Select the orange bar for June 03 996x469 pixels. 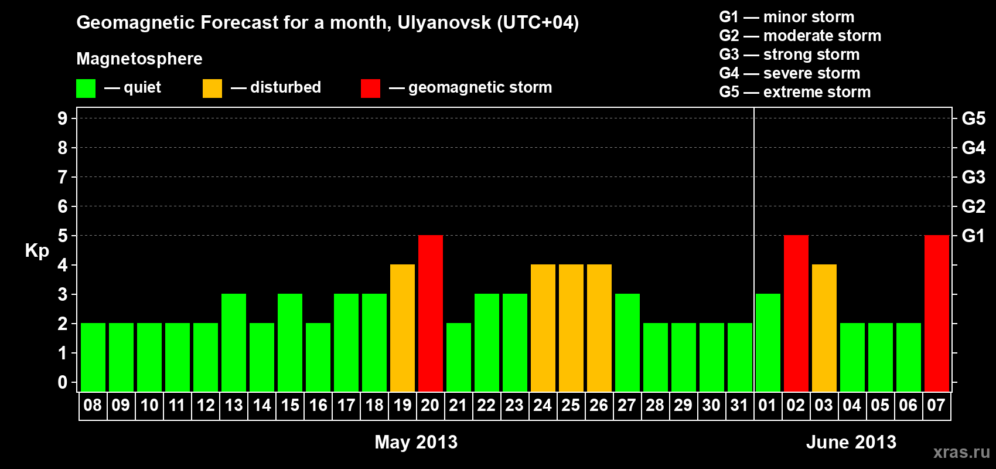coord(824,328)
